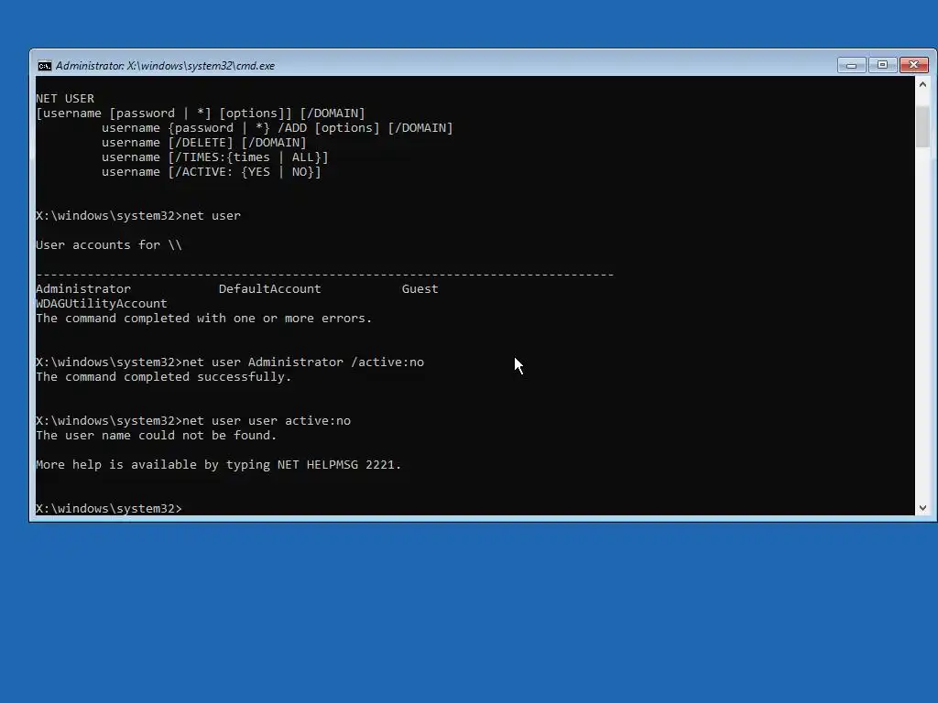
Task: Click the 'username [/DELETE] [/DOMAIN]' line
Action: click(203, 142)
